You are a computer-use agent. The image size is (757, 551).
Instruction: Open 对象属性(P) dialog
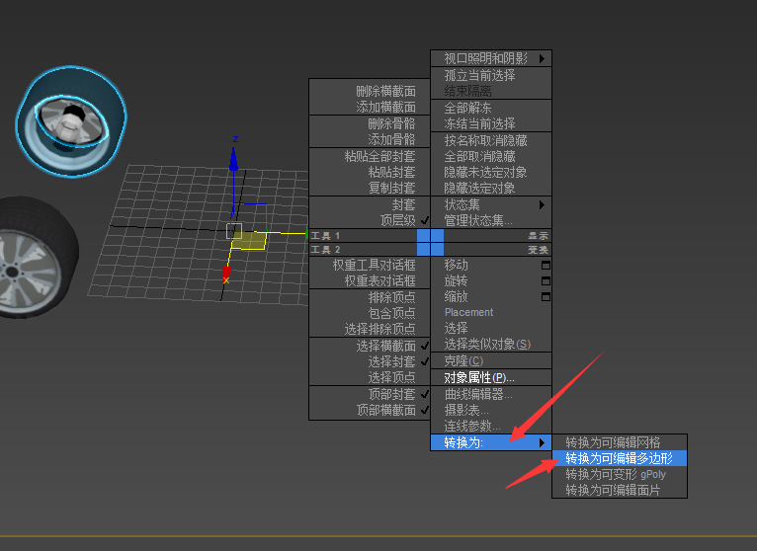point(479,378)
